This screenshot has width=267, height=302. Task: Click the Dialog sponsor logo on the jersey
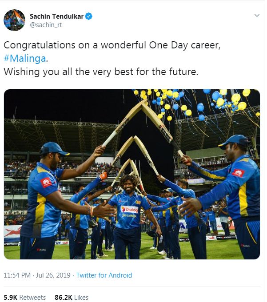click(130, 209)
